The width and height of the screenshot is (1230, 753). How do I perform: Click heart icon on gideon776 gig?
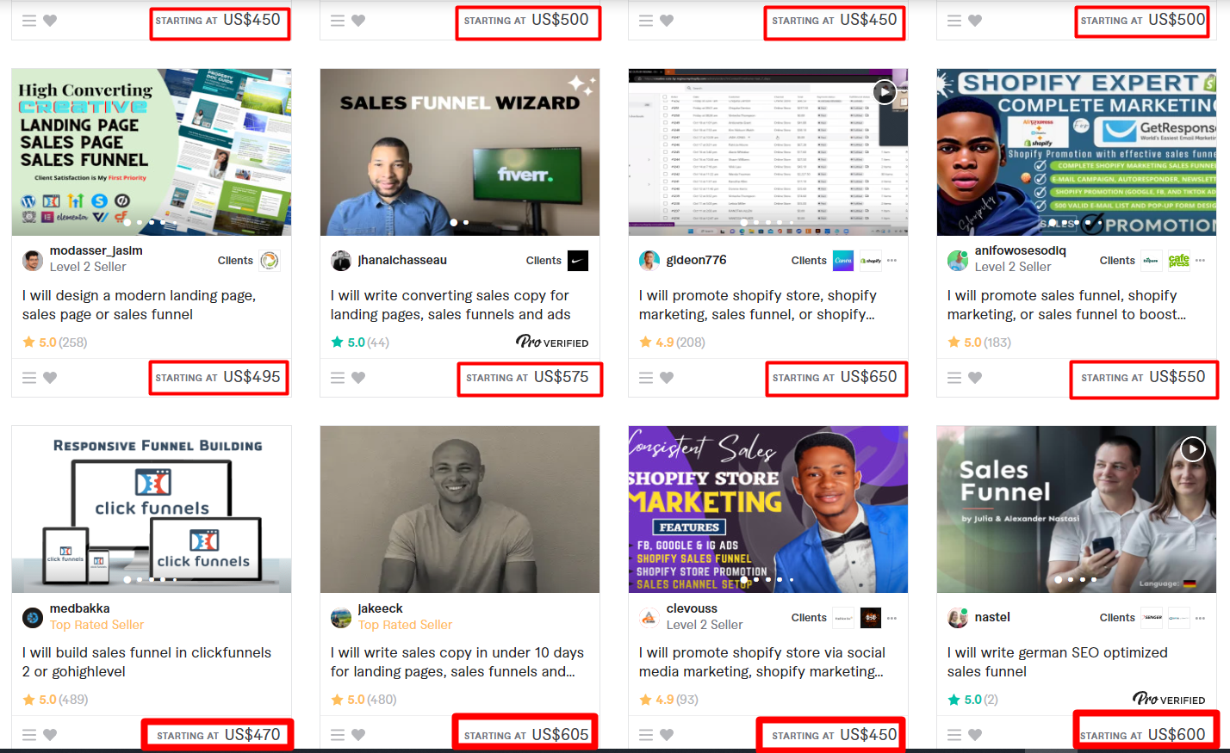(x=667, y=377)
